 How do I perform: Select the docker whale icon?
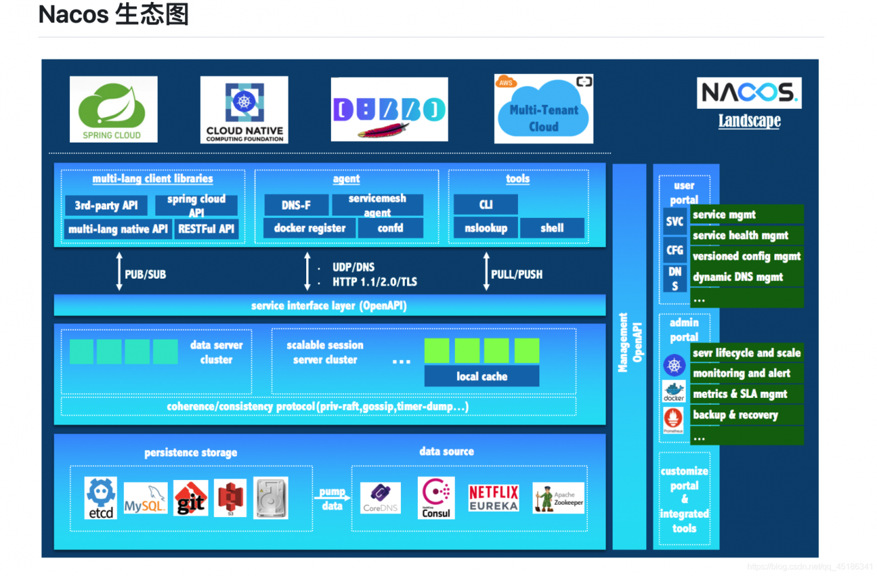coord(674,392)
